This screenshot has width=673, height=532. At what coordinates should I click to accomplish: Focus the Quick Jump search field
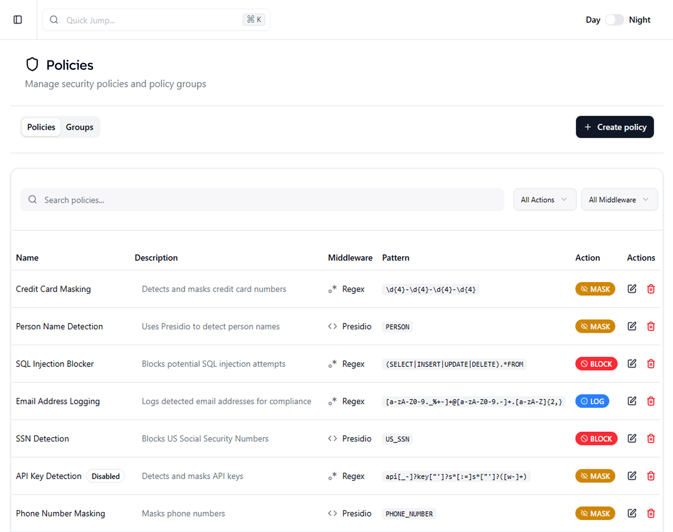pos(156,20)
